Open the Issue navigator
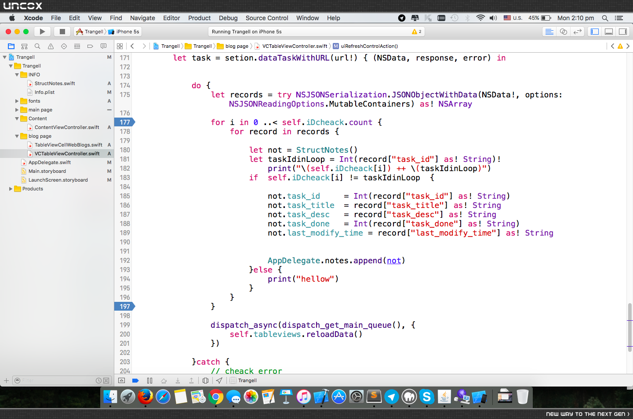 point(51,46)
